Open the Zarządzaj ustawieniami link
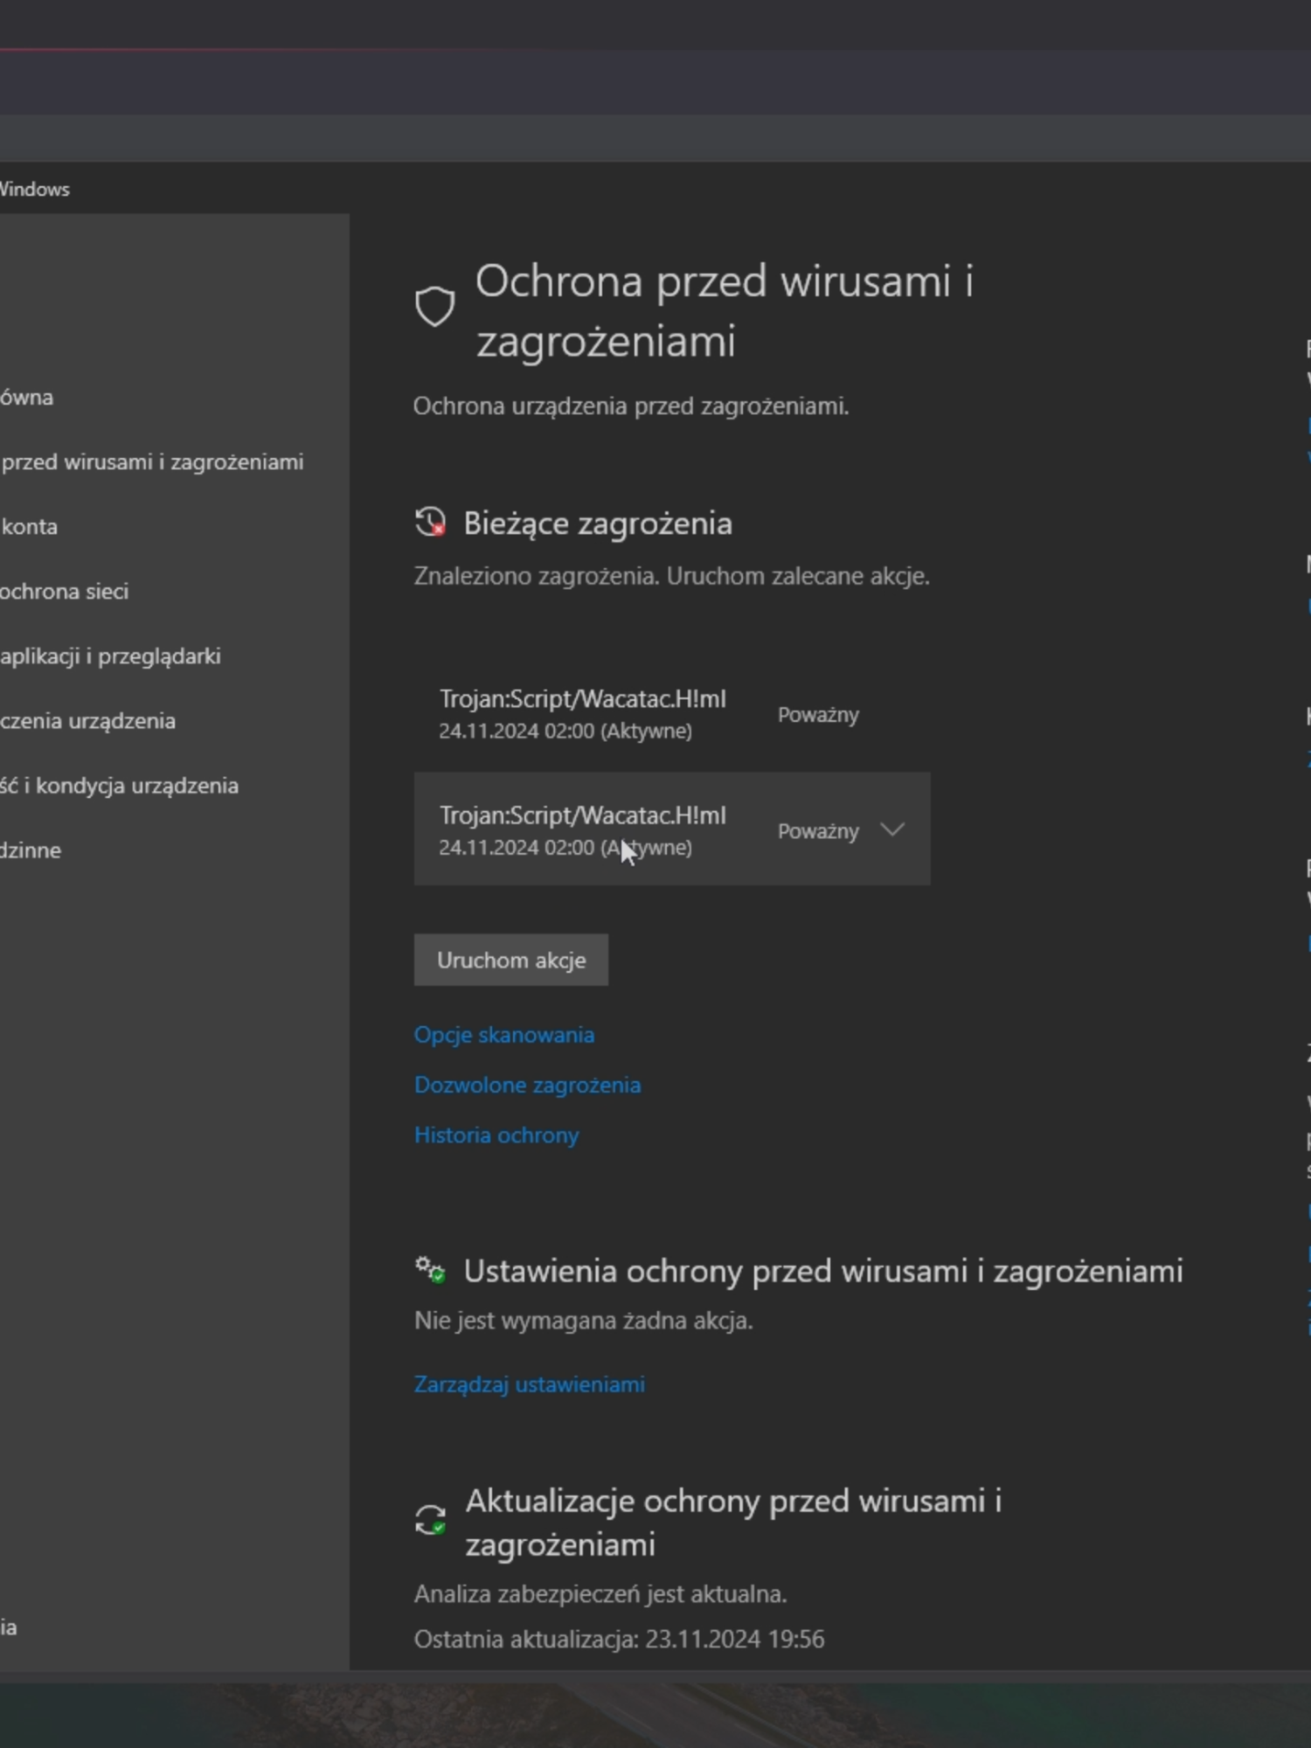This screenshot has width=1311, height=1748. [x=530, y=1384]
